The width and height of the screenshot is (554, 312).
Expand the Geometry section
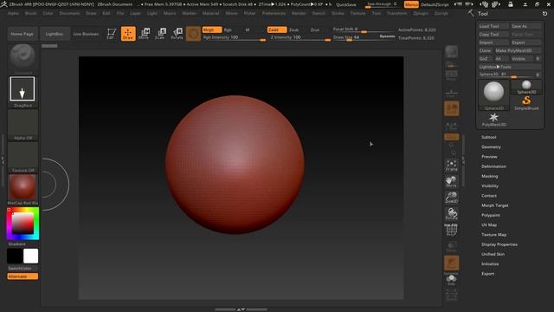(x=491, y=146)
